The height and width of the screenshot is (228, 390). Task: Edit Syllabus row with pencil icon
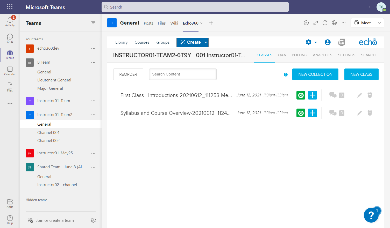click(x=359, y=113)
